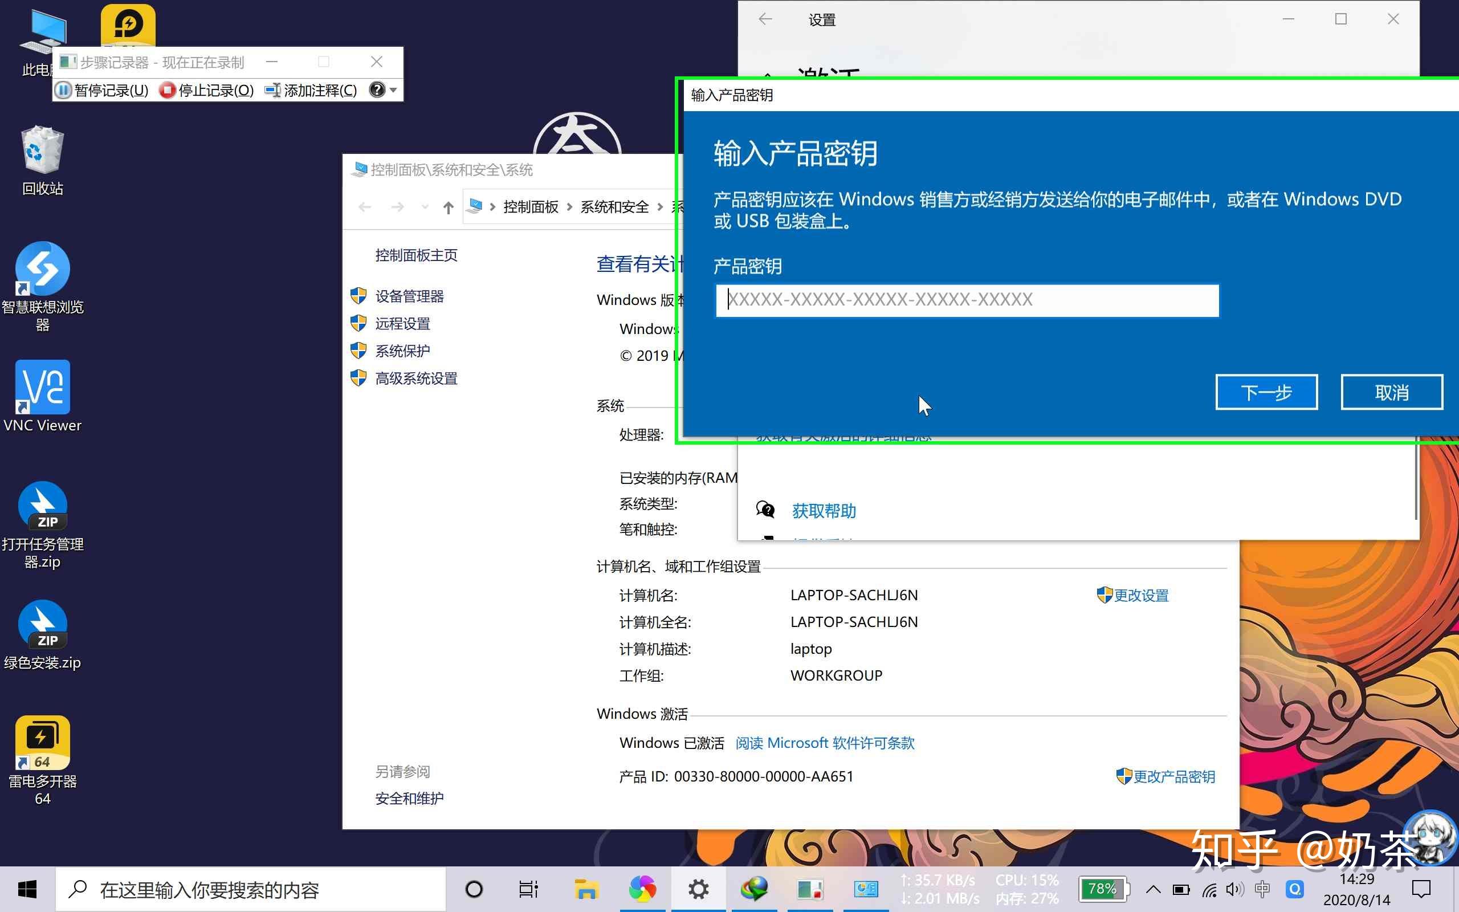Open 雷电多开器 64 desktop shortcut
Image resolution: width=1459 pixels, height=912 pixels.
click(x=42, y=761)
